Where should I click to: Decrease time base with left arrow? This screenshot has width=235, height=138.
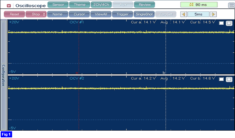click(183, 14)
